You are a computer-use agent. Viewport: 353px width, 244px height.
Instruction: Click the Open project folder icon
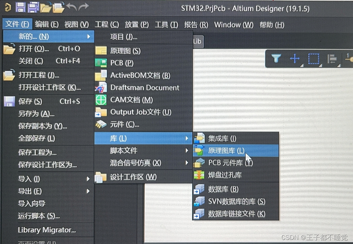point(59,7)
